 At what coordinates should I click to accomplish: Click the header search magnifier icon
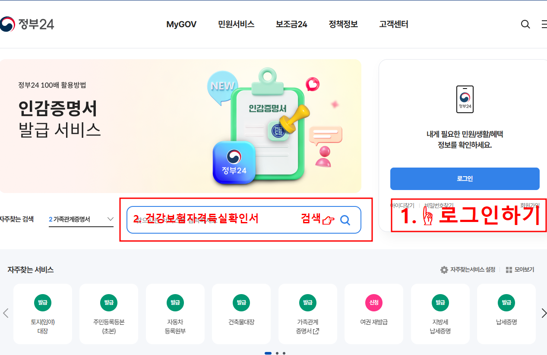tap(525, 25)
